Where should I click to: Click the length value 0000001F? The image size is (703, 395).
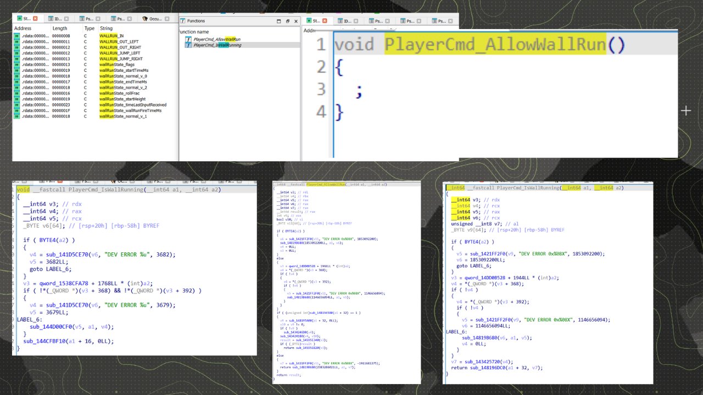coord(60,110)
